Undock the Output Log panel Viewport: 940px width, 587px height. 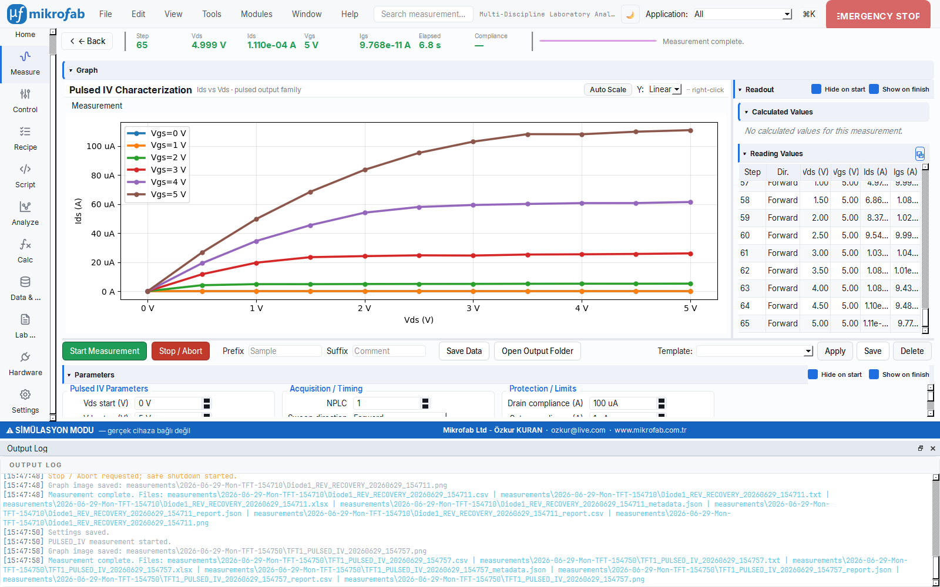921,448
